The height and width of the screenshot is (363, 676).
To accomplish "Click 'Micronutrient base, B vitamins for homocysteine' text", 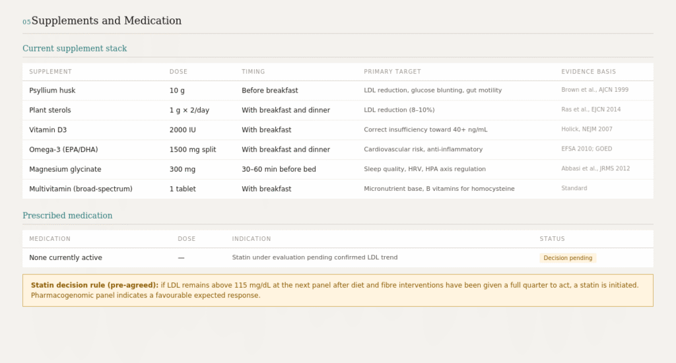I will point(439,189).
